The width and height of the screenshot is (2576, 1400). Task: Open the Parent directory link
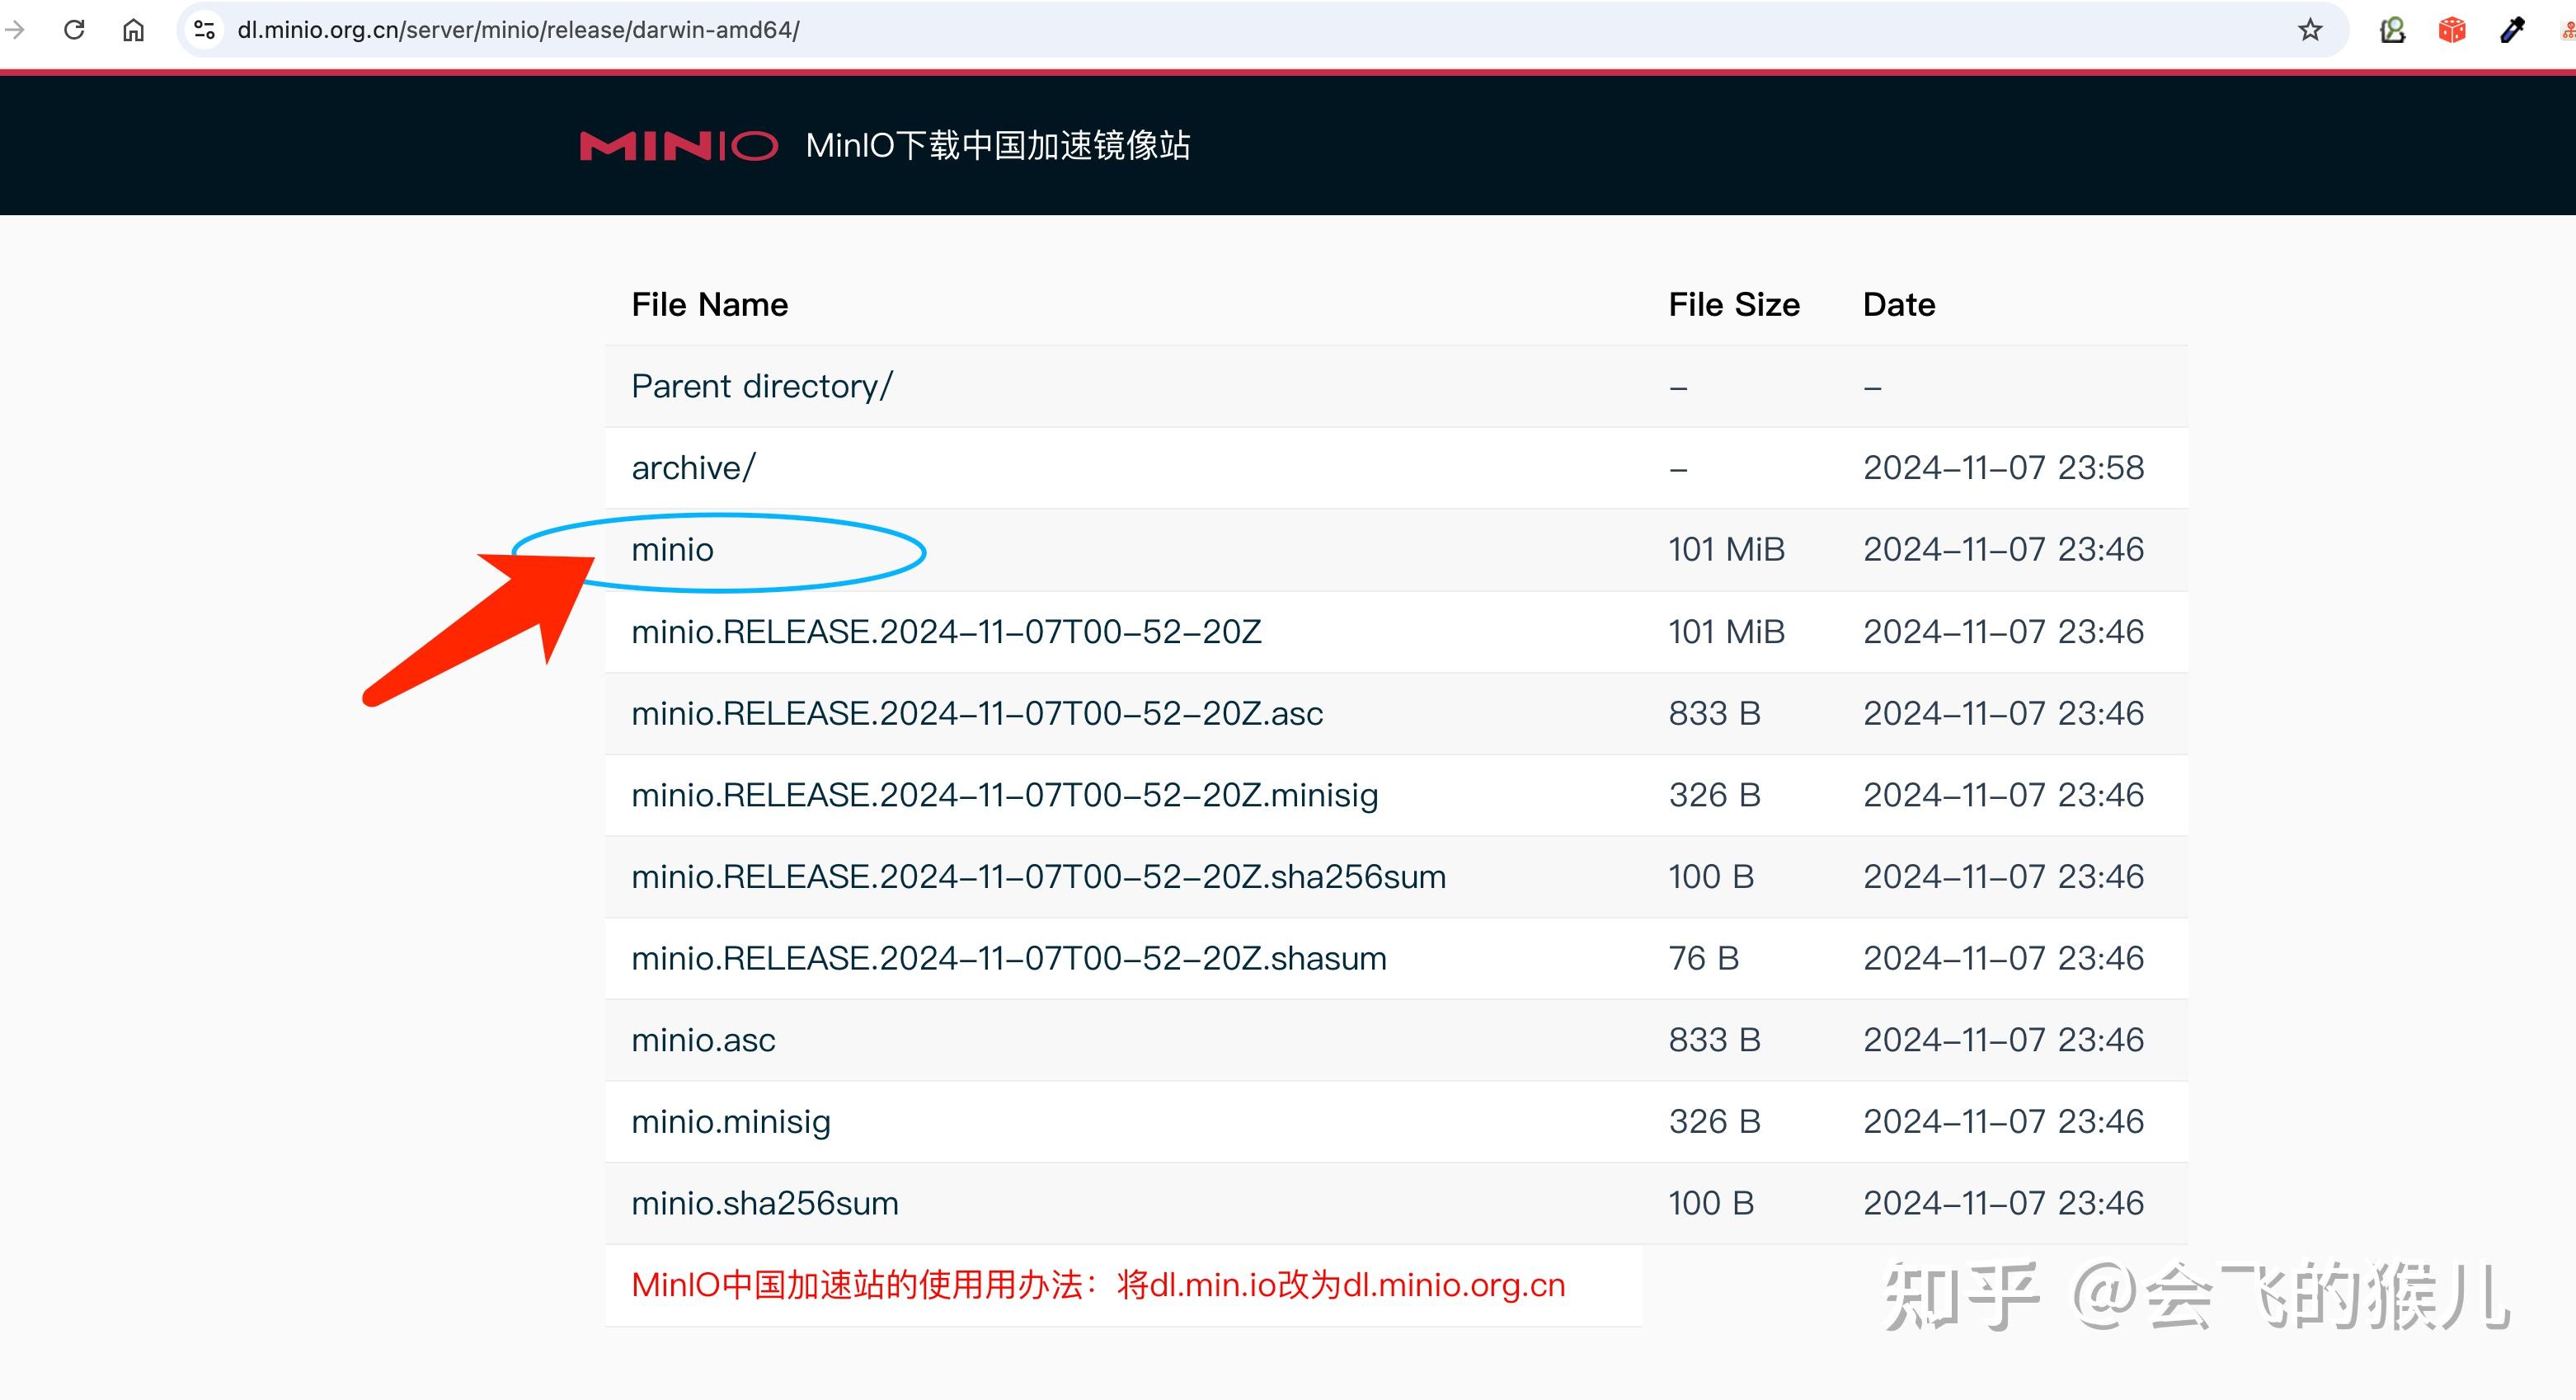click(x=761, y=385)
